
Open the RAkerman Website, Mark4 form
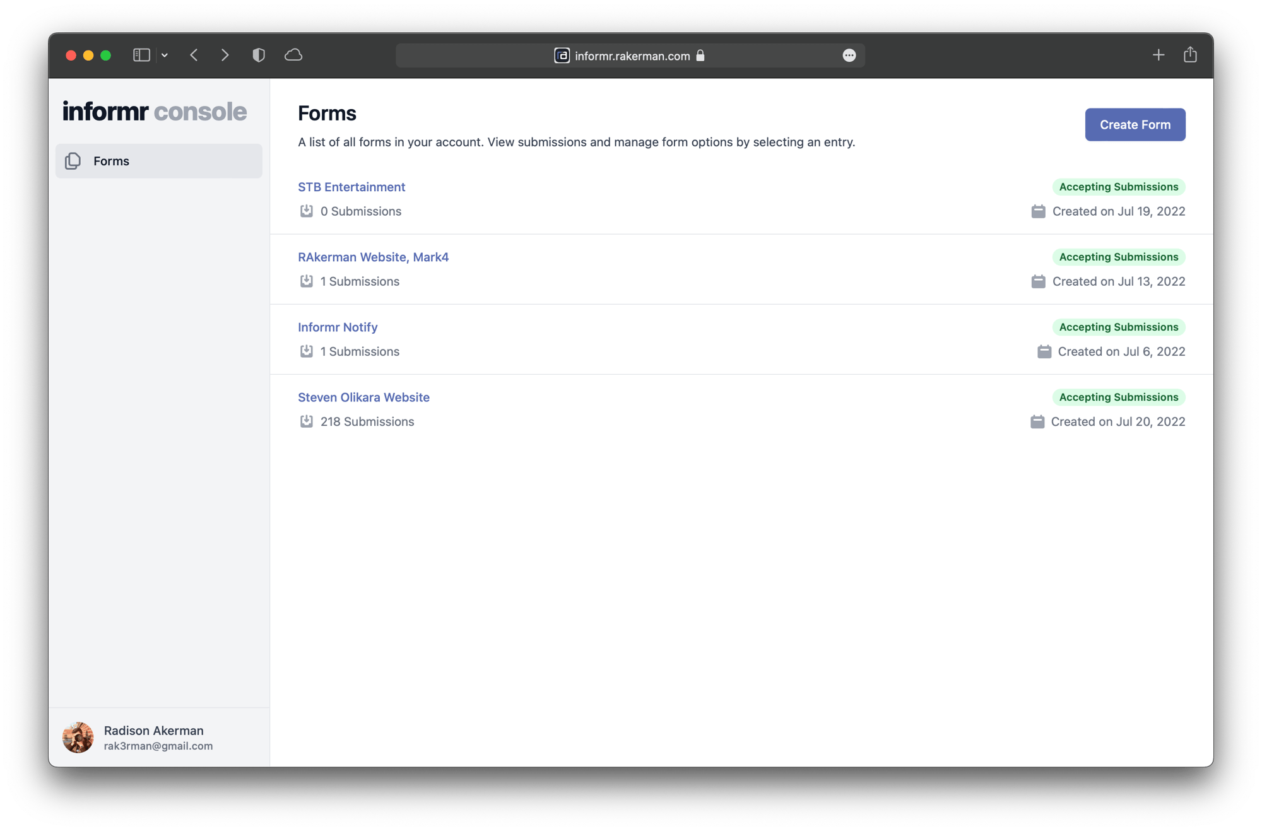pyautogui.click(x=373, y=257)
